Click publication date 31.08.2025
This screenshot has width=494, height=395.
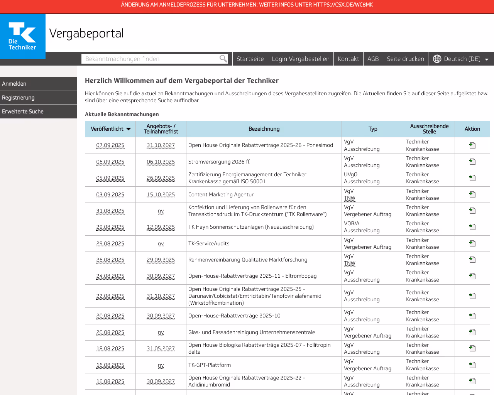(x=110, y=211)
